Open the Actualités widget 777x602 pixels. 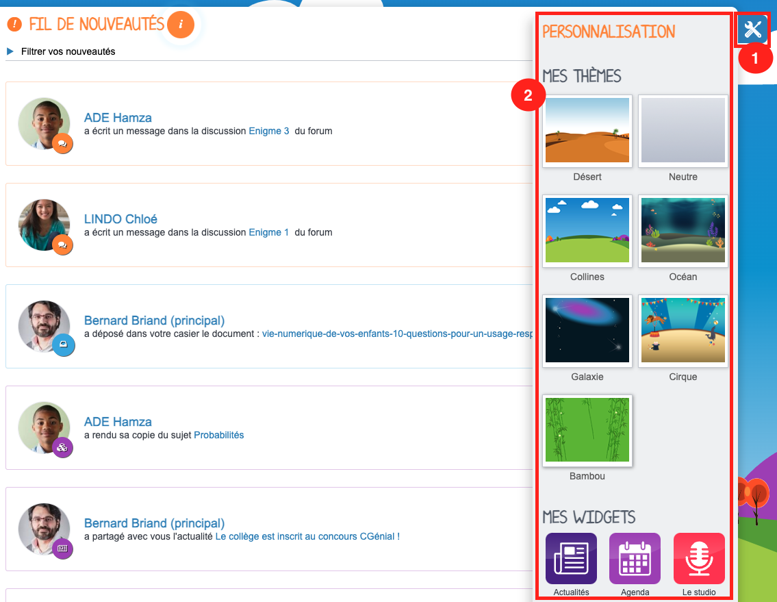571,559
